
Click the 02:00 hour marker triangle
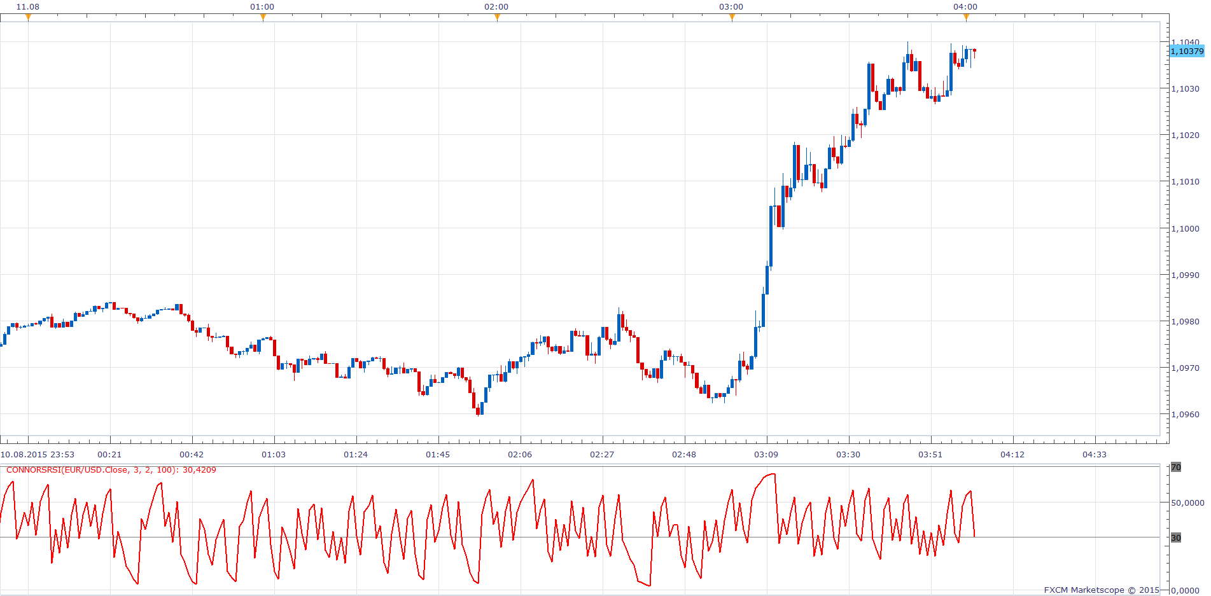pos(497,17)
